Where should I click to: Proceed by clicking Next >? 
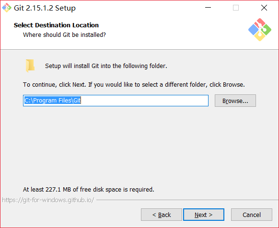point(204,215)
